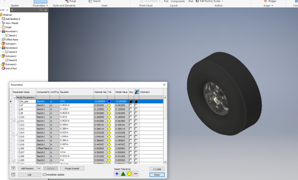Toggle Key checkbox for rim_size parameter

coord(130,101)
